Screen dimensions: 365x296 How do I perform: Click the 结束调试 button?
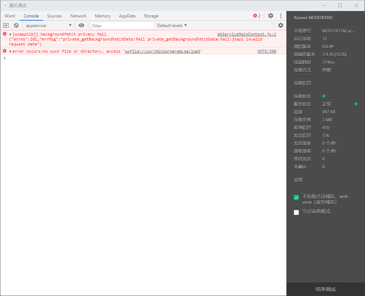coord(326,289)
